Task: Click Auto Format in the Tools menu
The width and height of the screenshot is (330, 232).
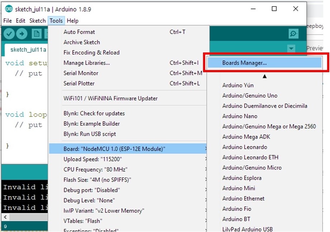Action: [79, 32]
